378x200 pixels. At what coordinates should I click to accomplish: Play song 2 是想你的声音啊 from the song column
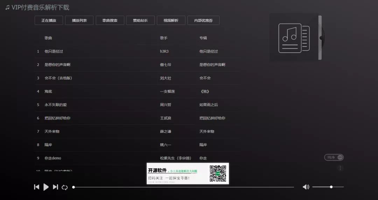point(57,65)
